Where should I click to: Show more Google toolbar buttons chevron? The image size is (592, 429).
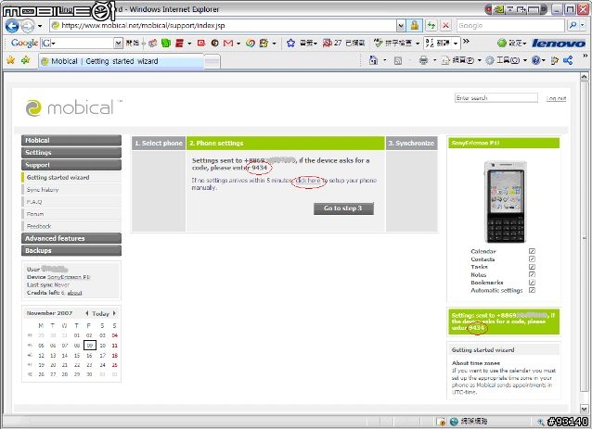(467, 41)
